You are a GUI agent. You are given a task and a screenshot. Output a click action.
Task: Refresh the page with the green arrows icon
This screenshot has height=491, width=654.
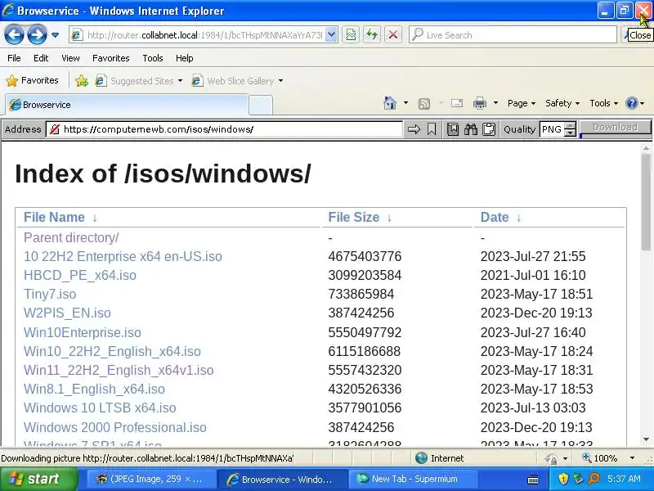372,35
